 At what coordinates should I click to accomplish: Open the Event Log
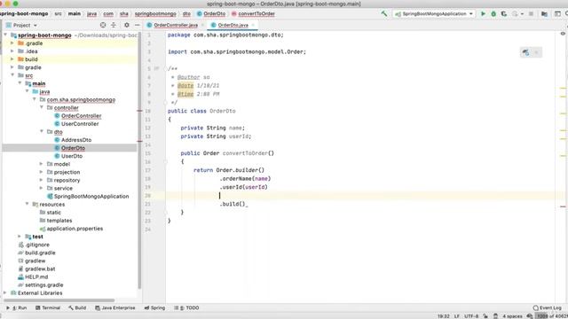click(548, 307)
